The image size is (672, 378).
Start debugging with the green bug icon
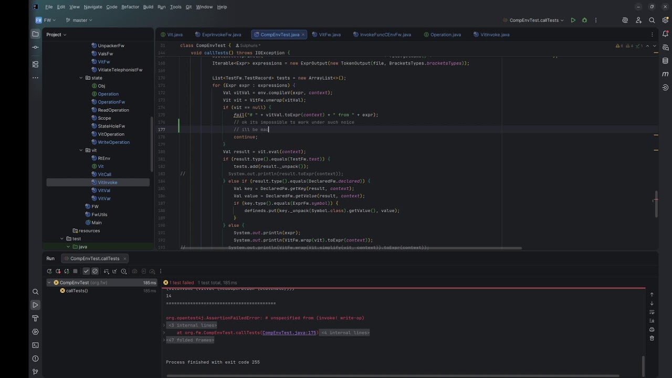pos(584,20)
